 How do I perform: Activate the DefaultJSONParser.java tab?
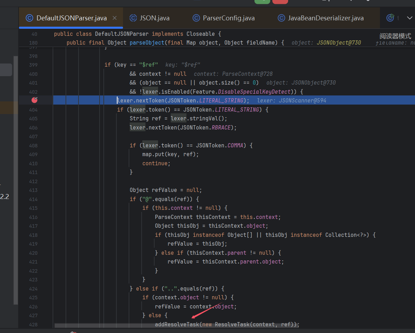pyautogui.click(x=72, y=18)
